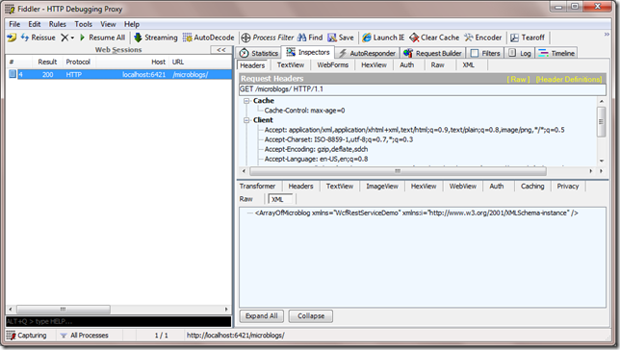Collapse the Client header group
Image resolution: width=620 pixels, height=350 pixels.
click(x=246, y=120)
